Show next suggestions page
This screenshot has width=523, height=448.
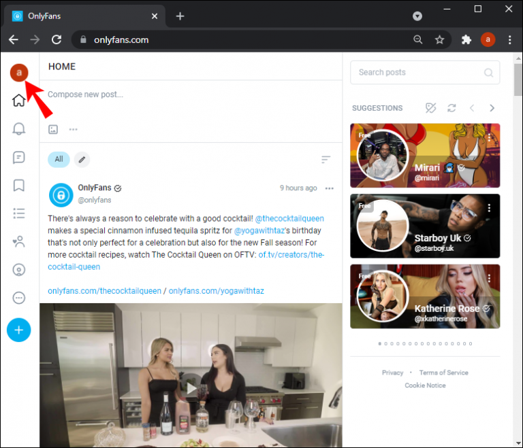tap(492, 108)
